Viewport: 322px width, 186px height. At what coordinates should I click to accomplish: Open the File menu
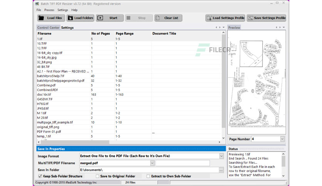click(39, 10)
